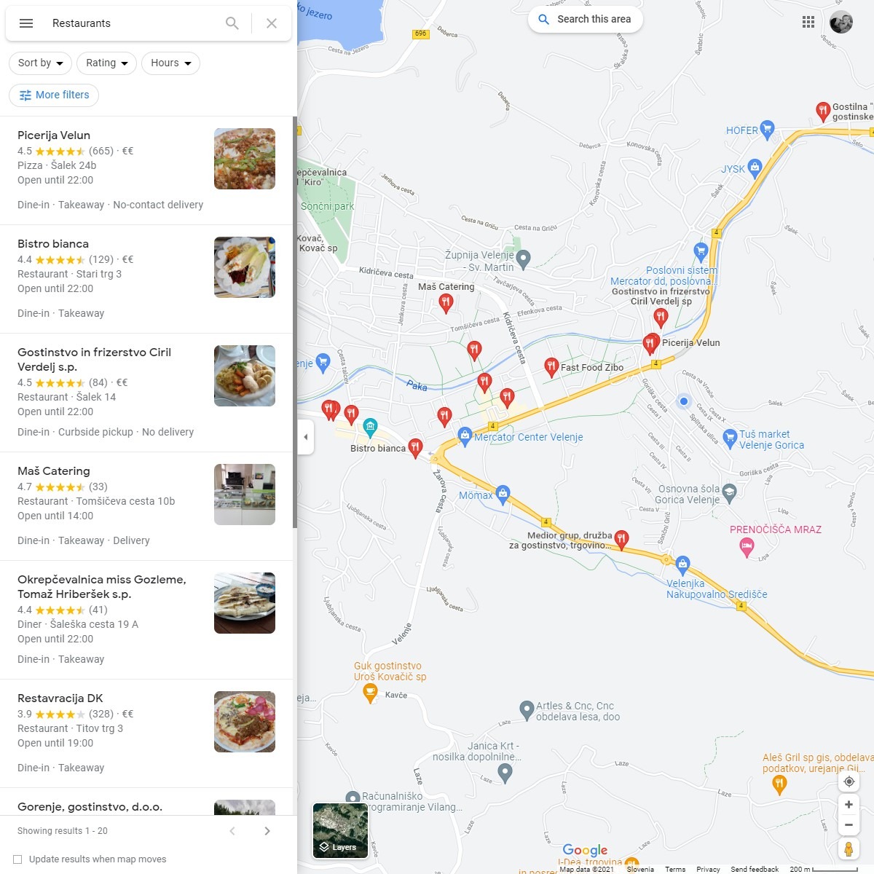Image resolution: width=874 pixels, height=874 pixels.
Task: Zoom out with the minus button
Action: pos(849,825)
